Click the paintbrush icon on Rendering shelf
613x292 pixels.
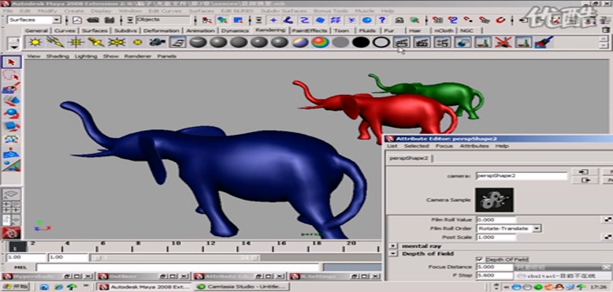click(x=541, y=42)
